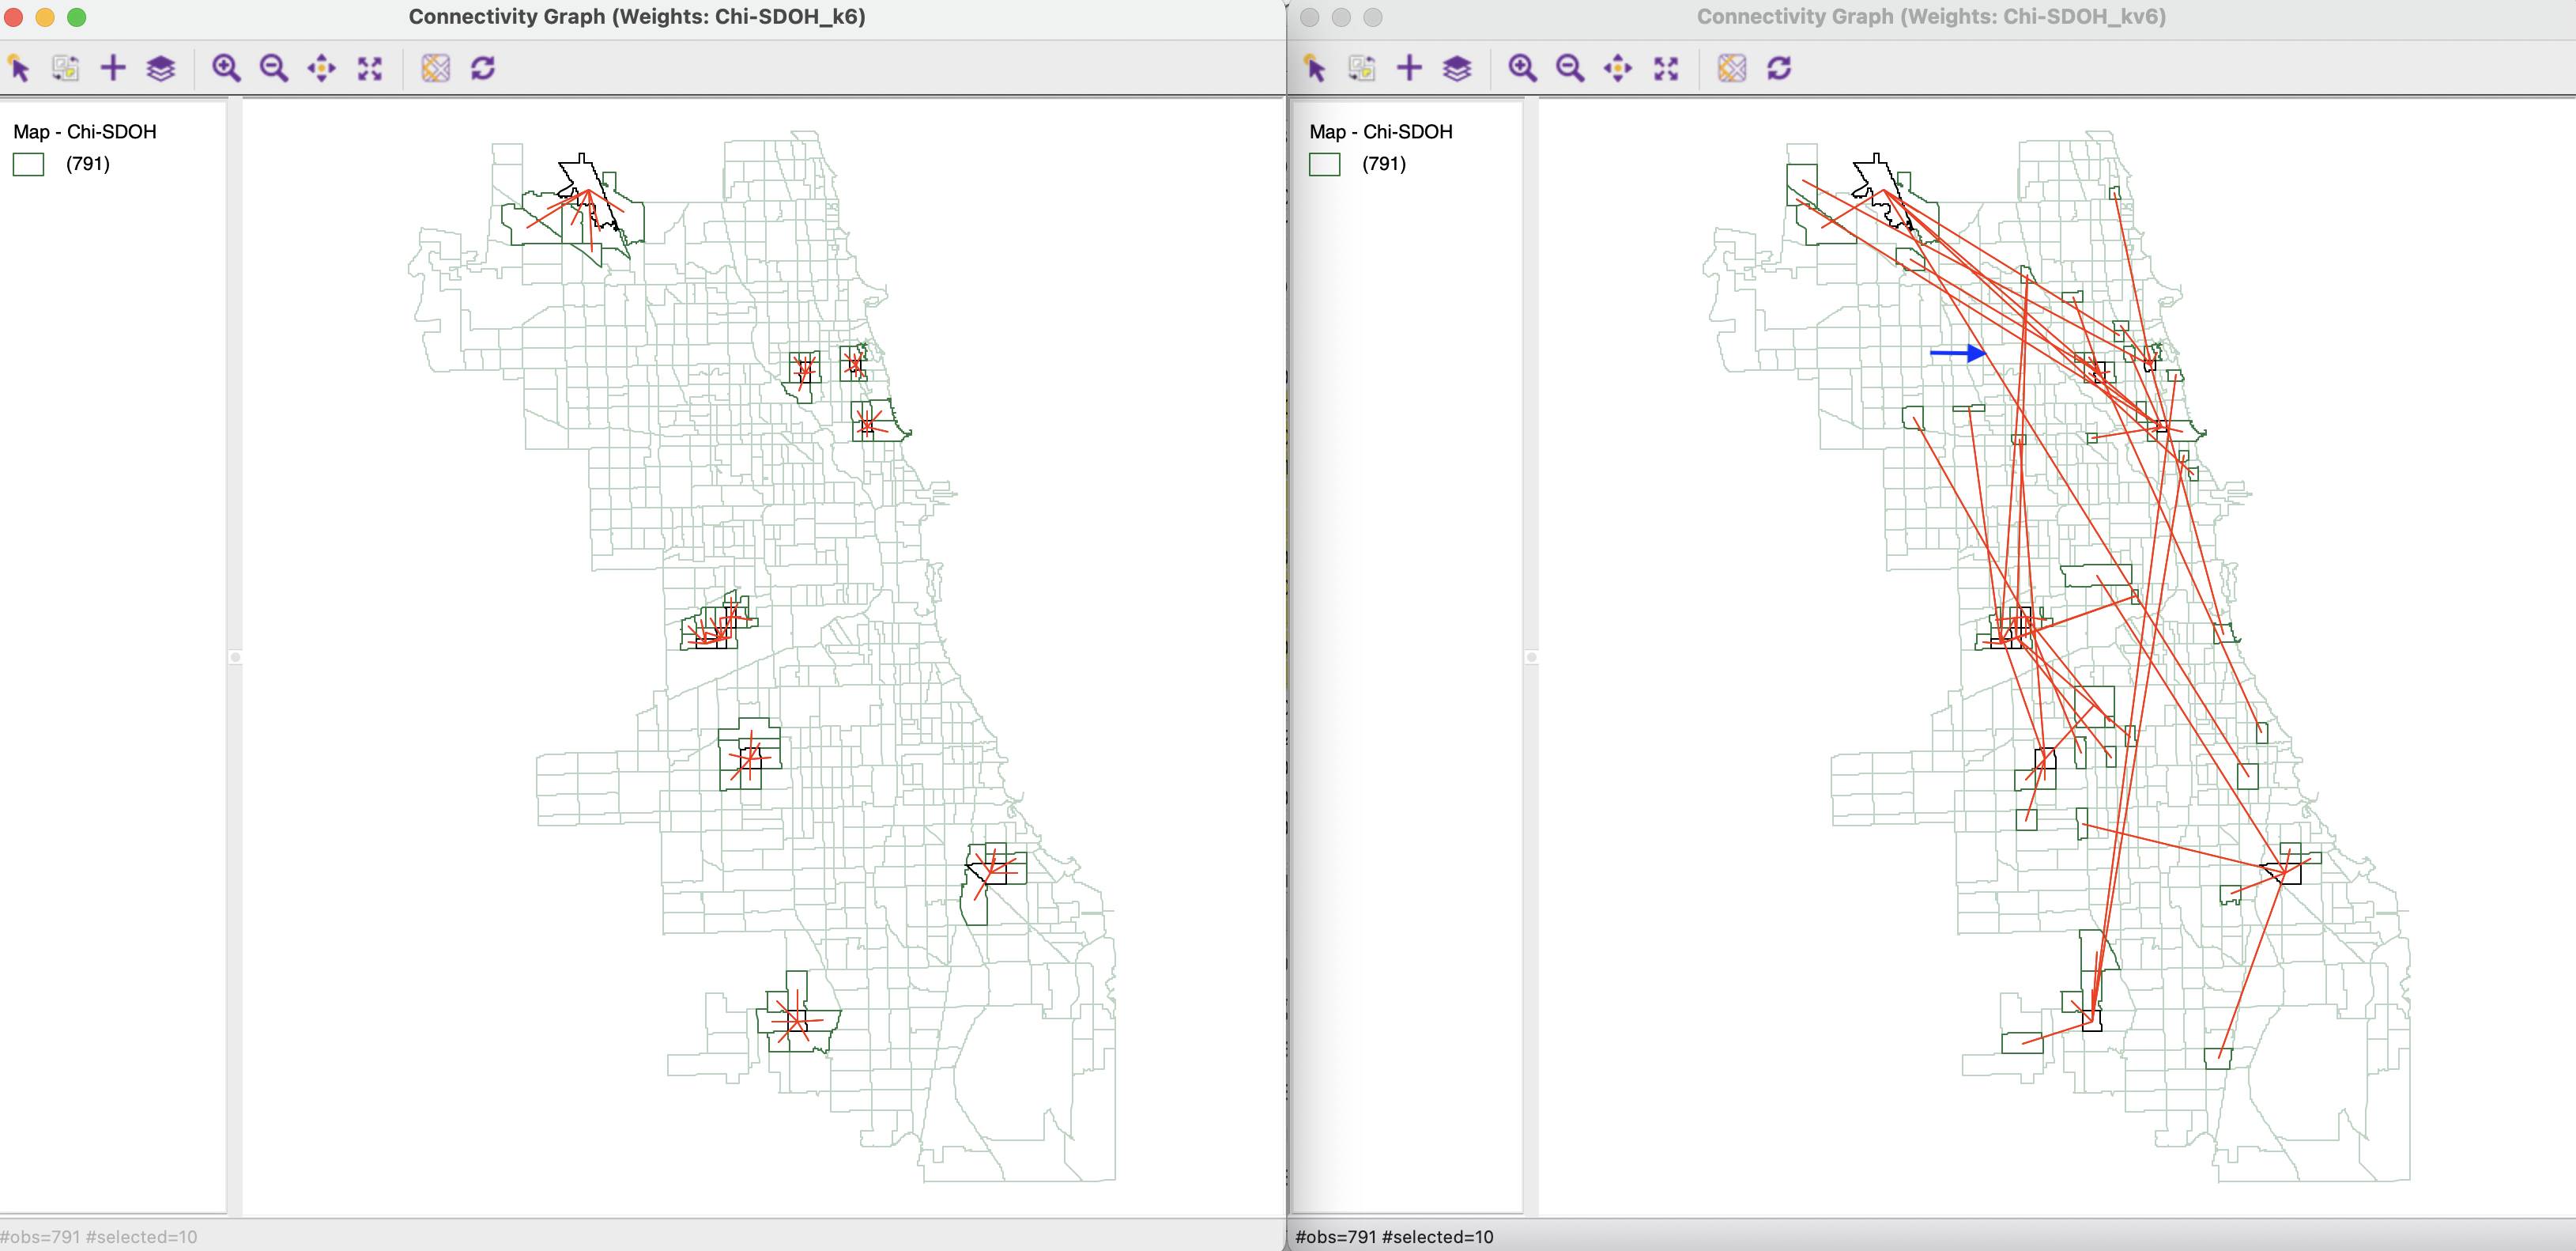Open map layers icon in kv6 window

click(1457, 68)
